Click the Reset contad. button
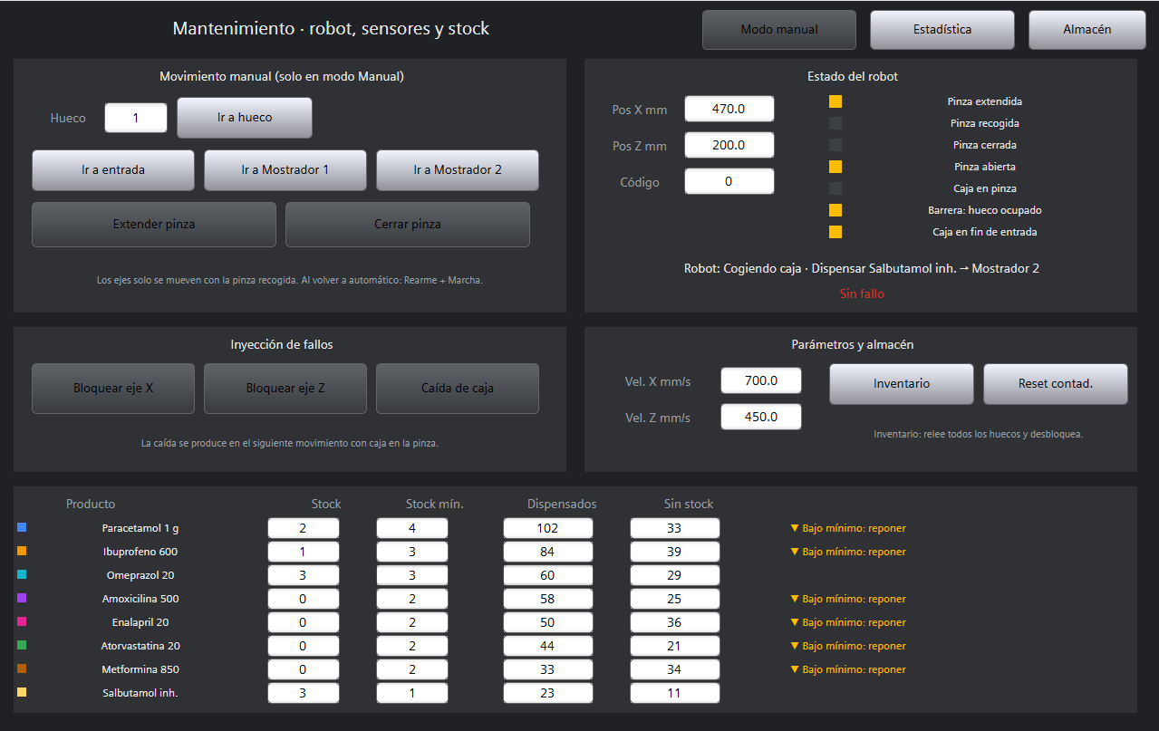The image size is (1159, 731). coord(1056,384)
